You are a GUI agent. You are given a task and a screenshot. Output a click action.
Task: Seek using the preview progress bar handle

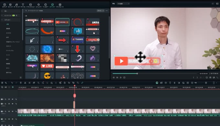[x=137, y=74]
